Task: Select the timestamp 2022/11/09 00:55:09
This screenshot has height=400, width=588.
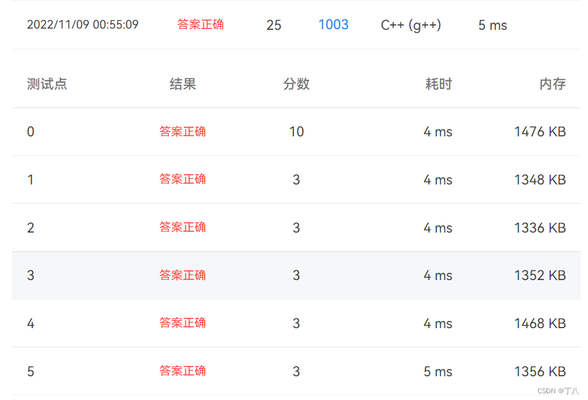Action: pos(83,25)
